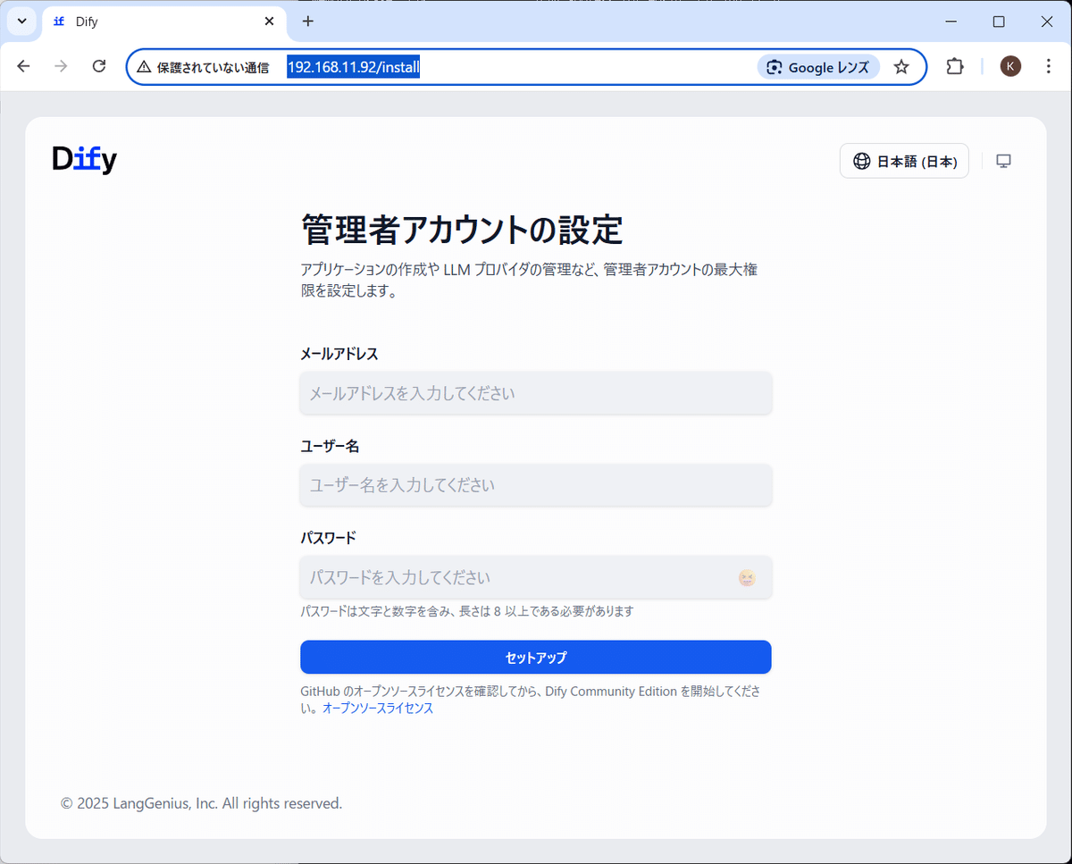This screenshot has width=1072, height=864.
Task: Click the forward navigation arrow
Action: (61, 66)
